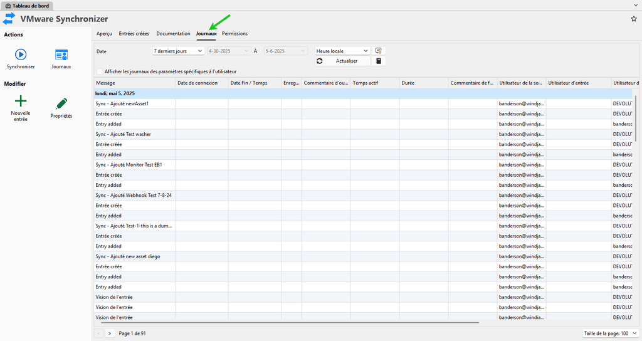Open the Taille de la page dropdown

[610, 333]
